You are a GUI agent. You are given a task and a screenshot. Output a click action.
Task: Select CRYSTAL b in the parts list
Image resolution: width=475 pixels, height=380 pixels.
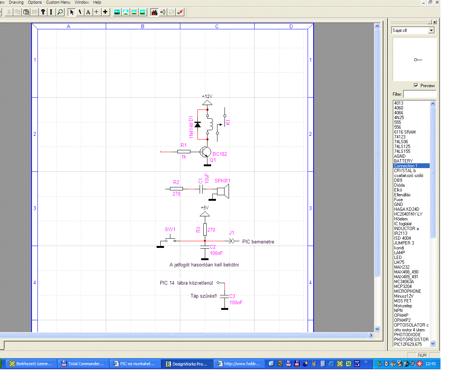(405, 171)
